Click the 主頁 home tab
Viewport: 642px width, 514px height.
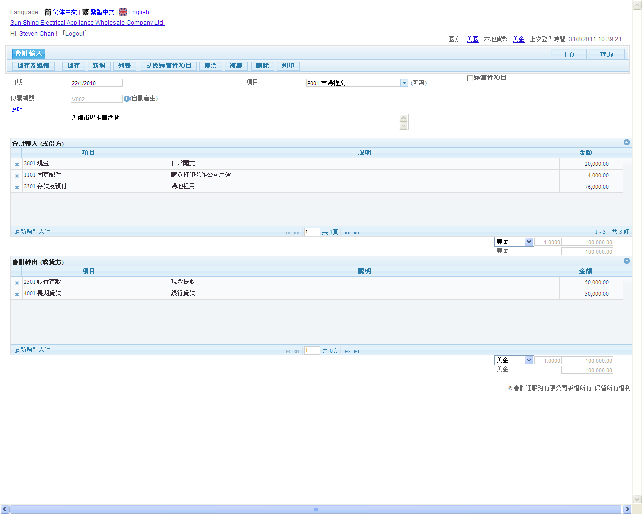pos(568,54)
